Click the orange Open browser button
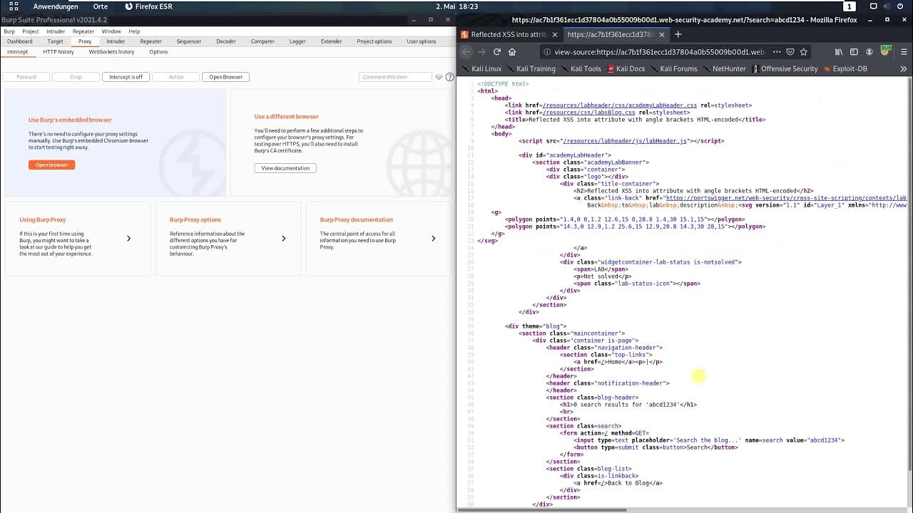 click(51, 165)
